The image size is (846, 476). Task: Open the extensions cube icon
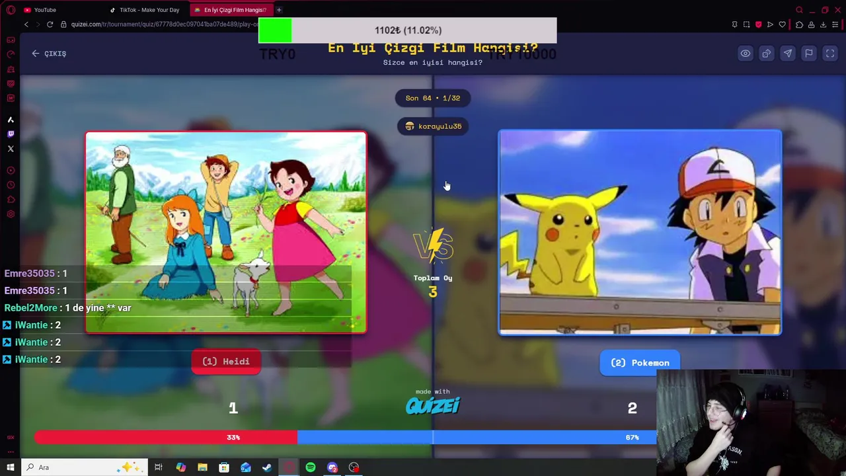pyautogui.click(x=799, y=24)
